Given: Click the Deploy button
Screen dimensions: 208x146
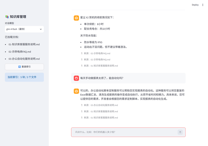Looking at the screenshot, I should [x=195, y=5].
